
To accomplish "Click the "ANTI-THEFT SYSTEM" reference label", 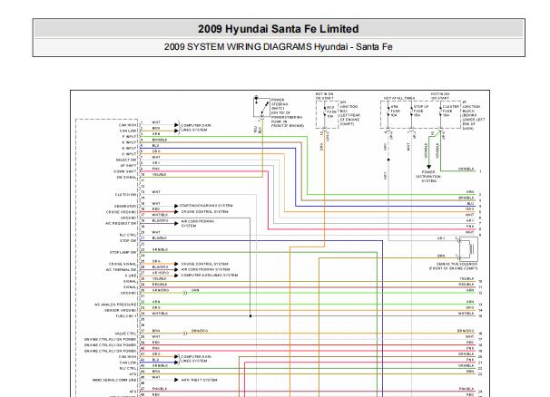I will [x=199, y=380].
